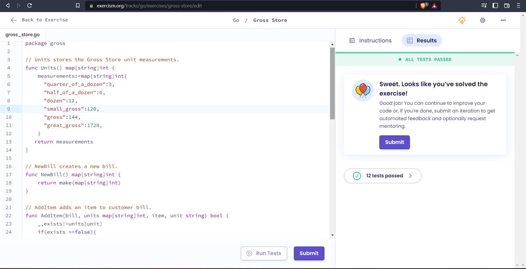The height and width of the screenshot is (269, 526).
Task: Click the Back to Exercise arrow icon
Action: (14, 20)
